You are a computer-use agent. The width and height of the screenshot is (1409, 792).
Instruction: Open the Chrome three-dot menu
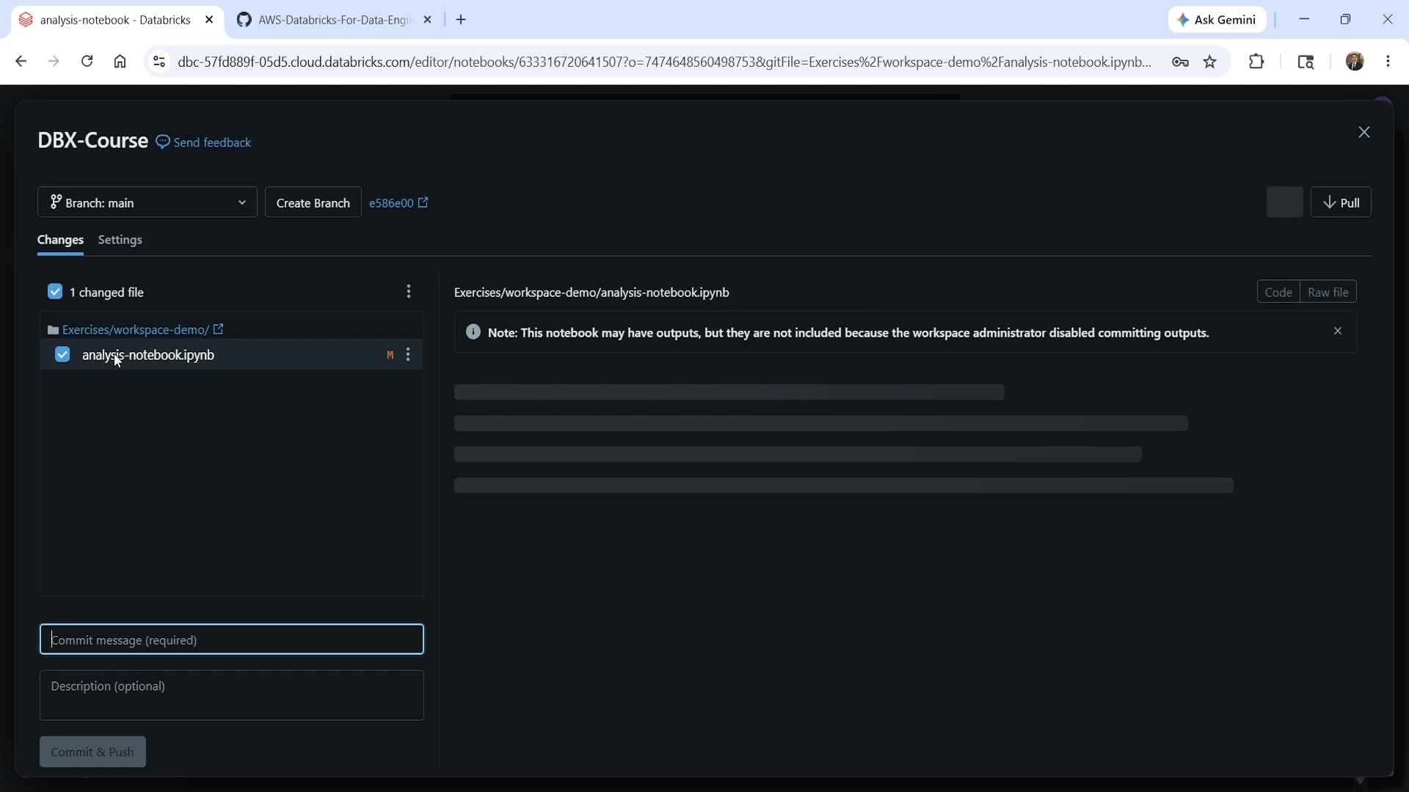click(x=1388, y=62)
